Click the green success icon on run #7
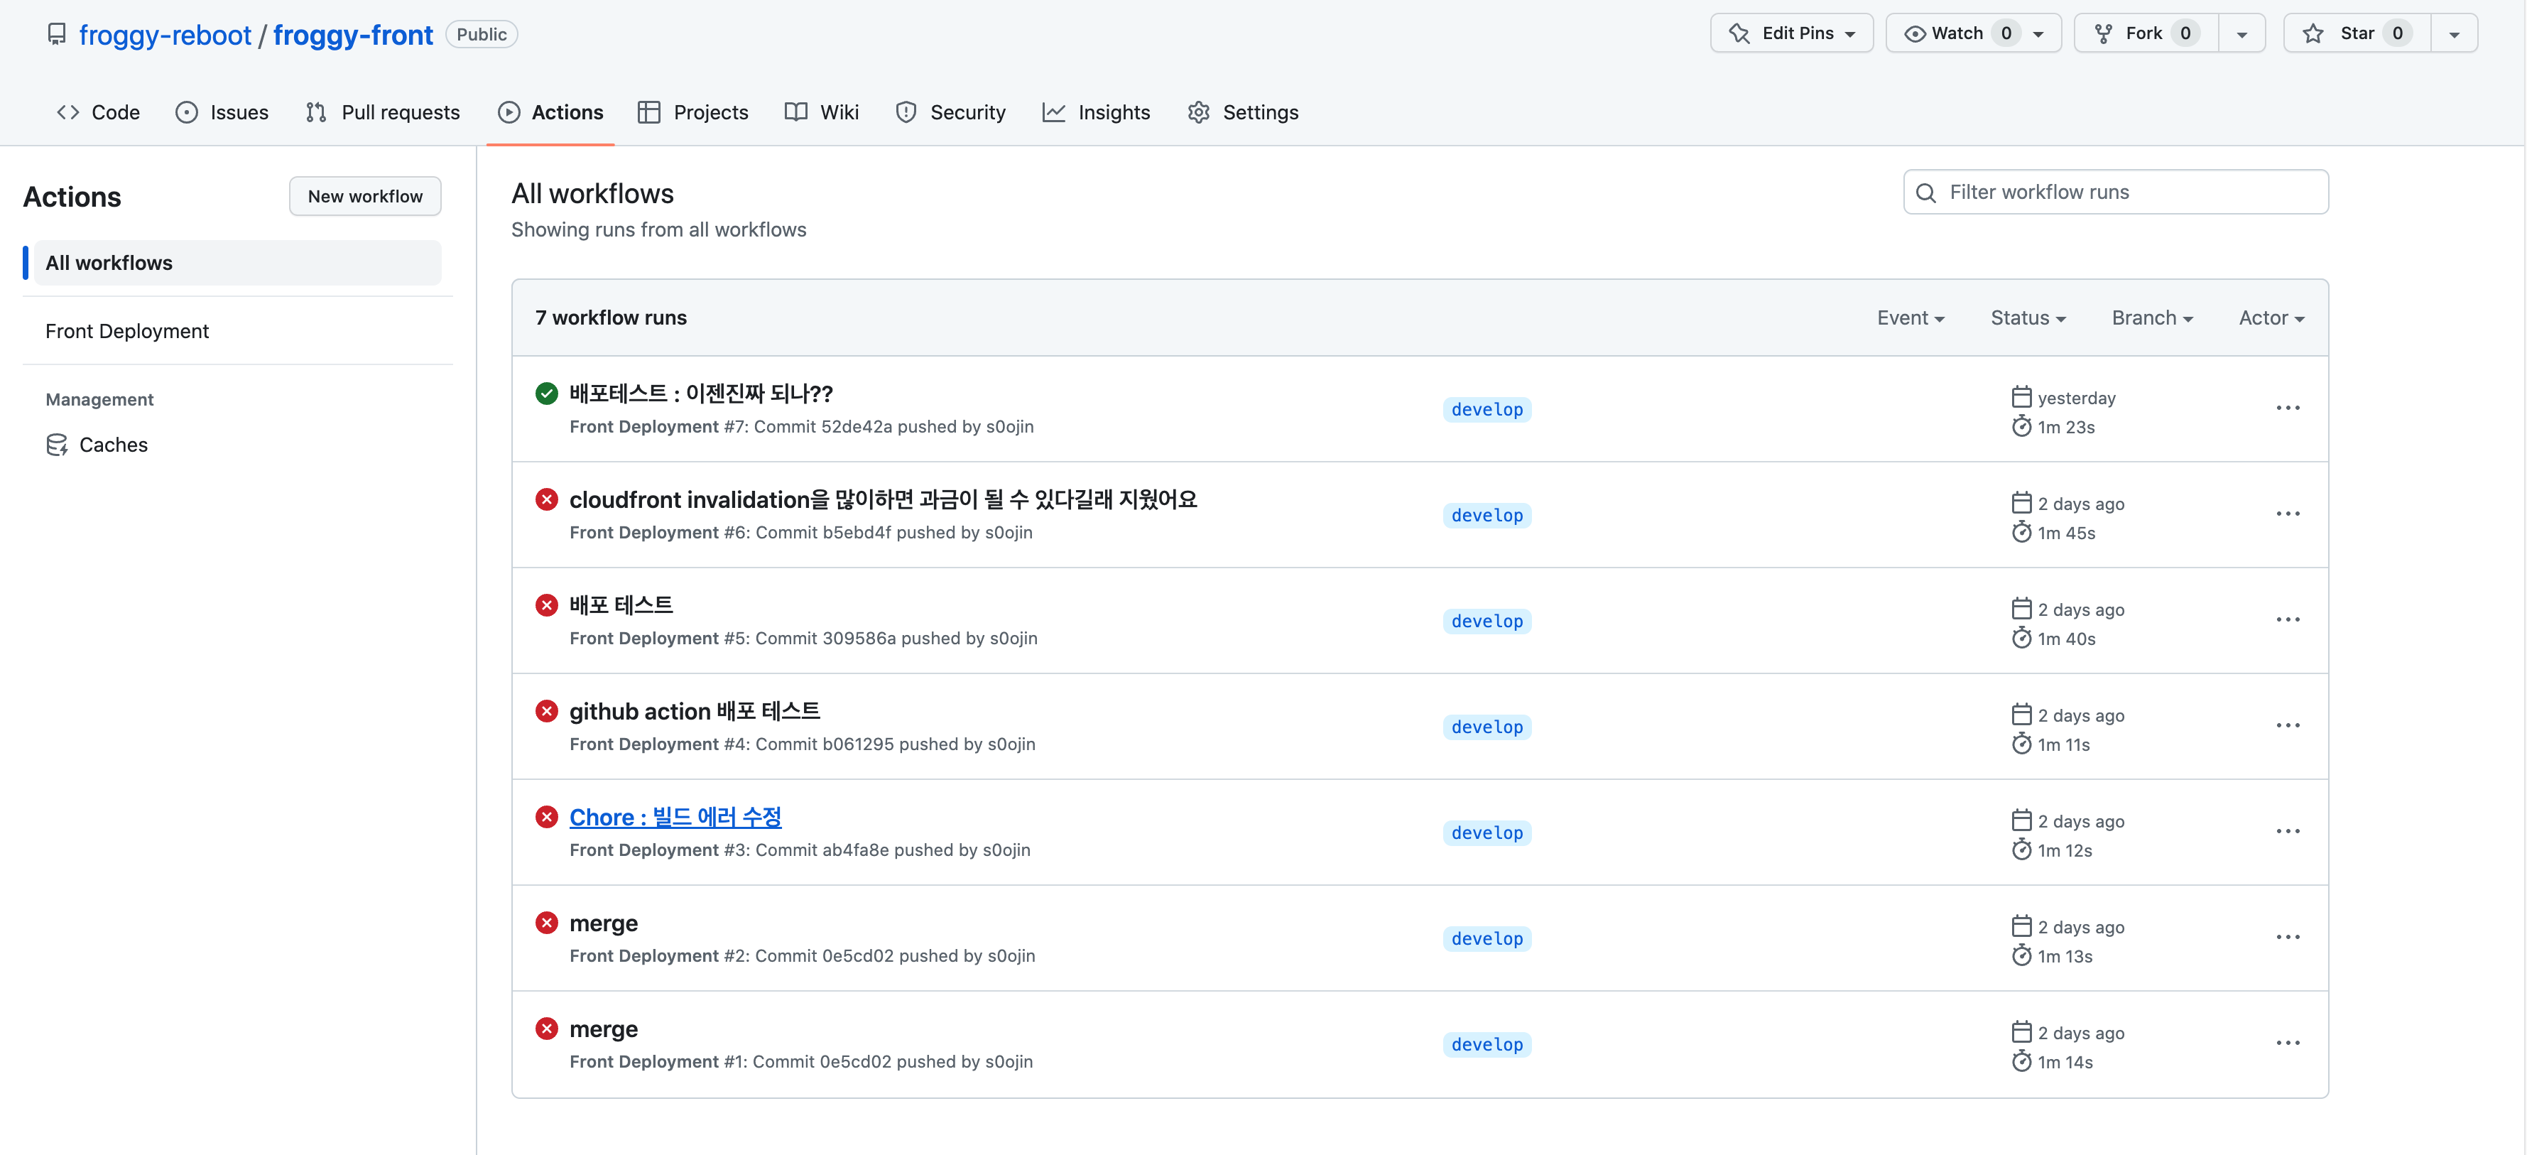This screenshot has width=2527, height=1155. click(x=546, y=394)
